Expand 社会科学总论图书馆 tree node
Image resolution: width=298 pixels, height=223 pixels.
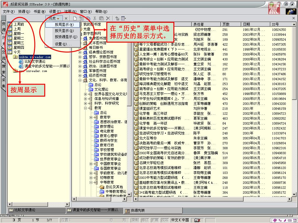tap(80, 62)
